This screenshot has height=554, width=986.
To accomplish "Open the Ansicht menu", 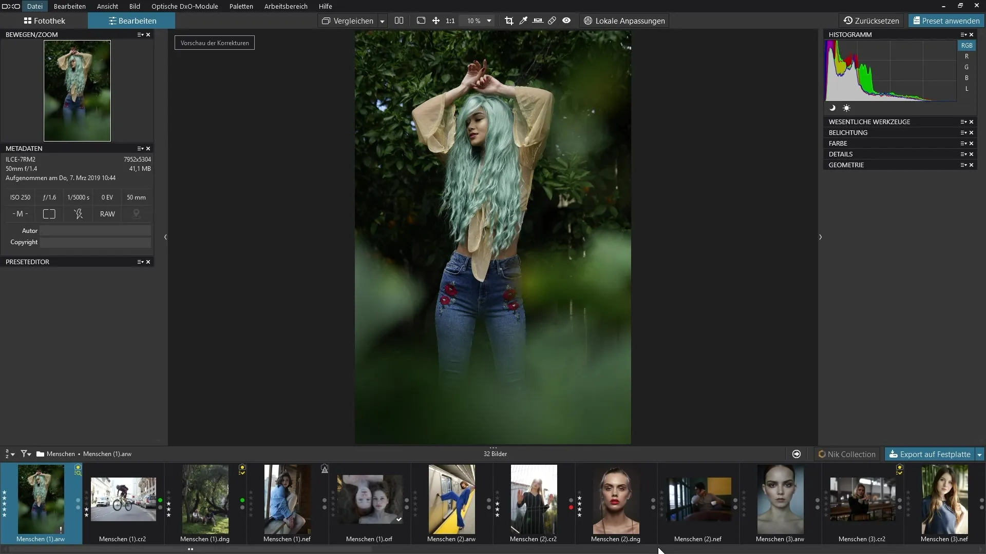I will pos(107,6).
